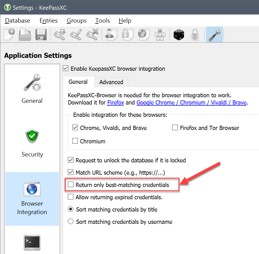Image resolution: width=259 pixels, height=254 pixels.
Task: Uncheck Chrome, Vivaldi, and Brave integration
Action: click(x=75, y=128)
